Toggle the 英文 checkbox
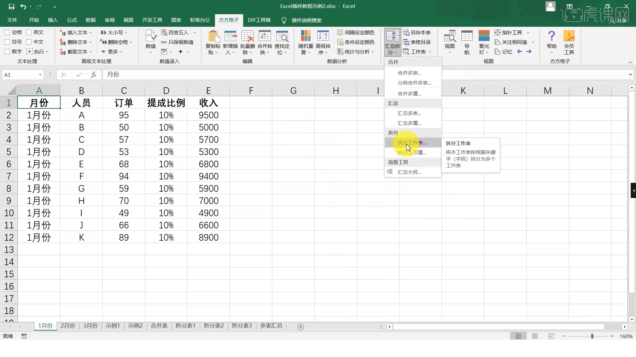The height and width of the screenshot is (357, 636). tap(29, 32)
